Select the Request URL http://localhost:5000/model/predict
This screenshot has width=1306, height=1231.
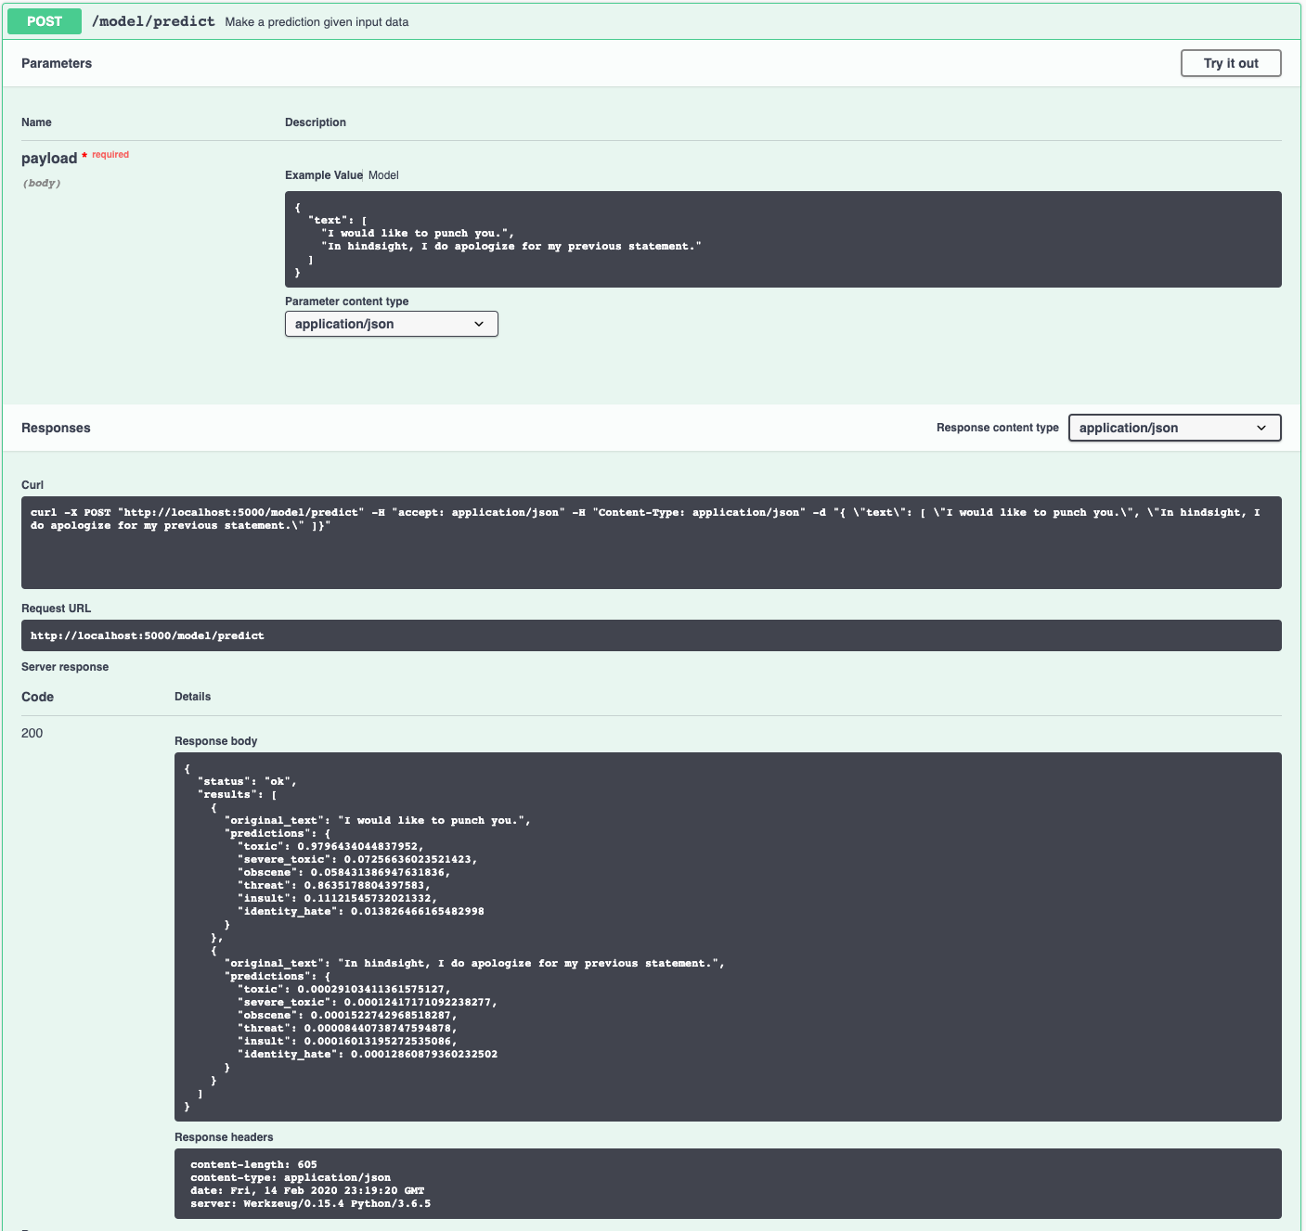coord(148,636)
